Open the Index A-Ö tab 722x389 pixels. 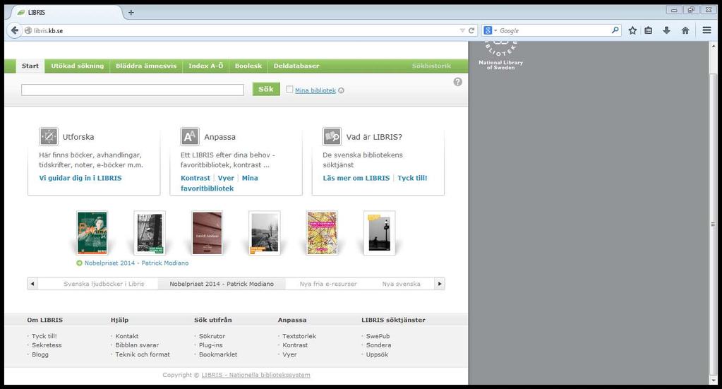[x=206, y=66]
